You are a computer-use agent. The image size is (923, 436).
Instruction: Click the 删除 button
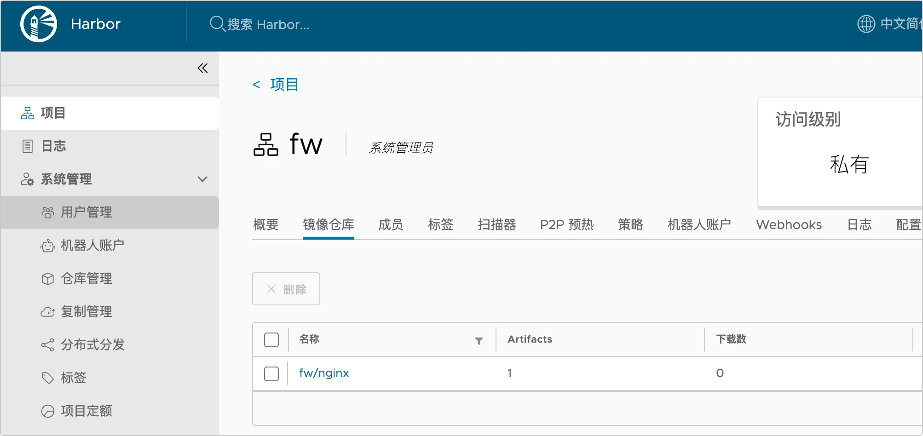286,289
